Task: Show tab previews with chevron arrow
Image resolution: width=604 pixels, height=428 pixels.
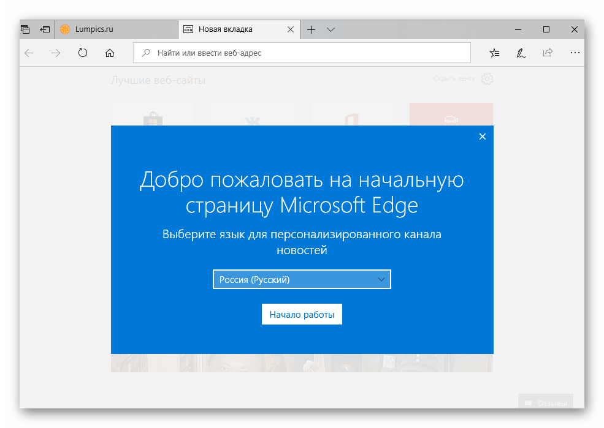Action: [331, 29]
